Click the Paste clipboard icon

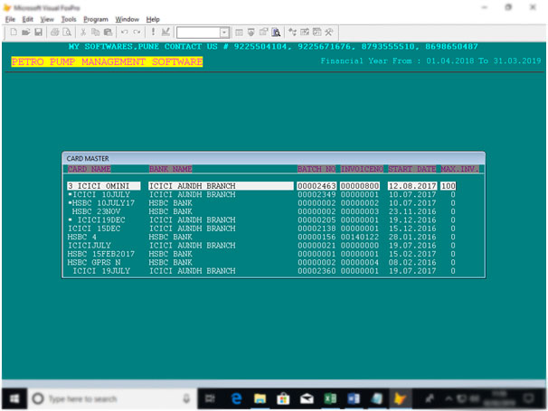pyautogui.click(x=108, y=33)
